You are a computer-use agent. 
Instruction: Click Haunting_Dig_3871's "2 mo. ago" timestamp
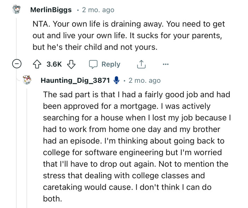pos(144,81)
